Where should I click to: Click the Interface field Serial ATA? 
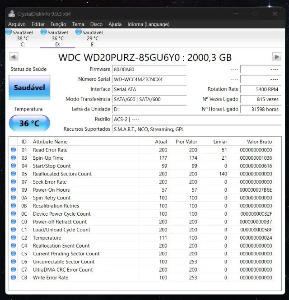click(x=149, y=89)
